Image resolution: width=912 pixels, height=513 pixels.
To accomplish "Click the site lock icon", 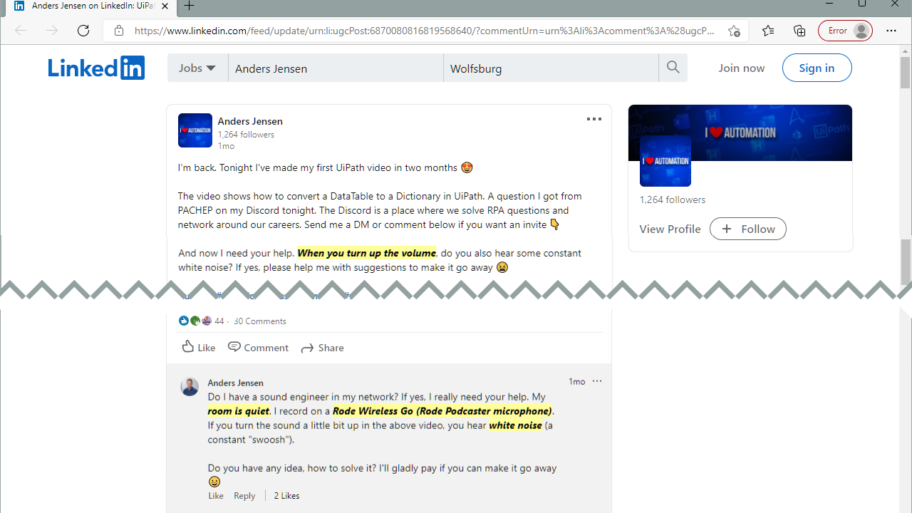I will point(119,31).
